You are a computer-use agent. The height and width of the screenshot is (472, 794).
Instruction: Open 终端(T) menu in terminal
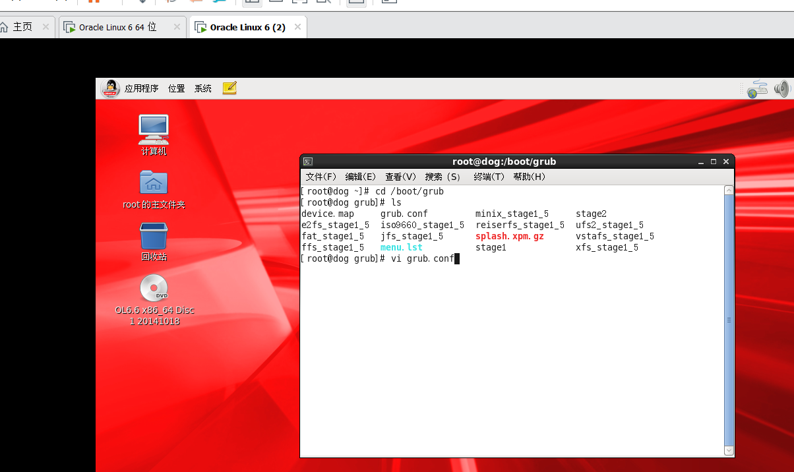[x=489, y=177]
